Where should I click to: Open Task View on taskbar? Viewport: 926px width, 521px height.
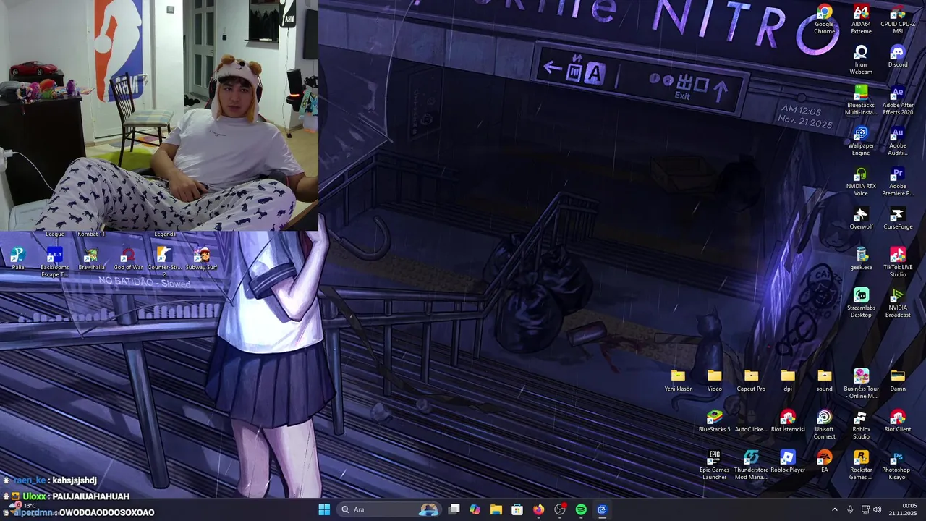pyautogui.click(x=454, y=509)
